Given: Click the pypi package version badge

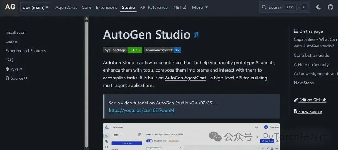Looking at the screenshot, I should pyautogui.click(x=123, y=50).
